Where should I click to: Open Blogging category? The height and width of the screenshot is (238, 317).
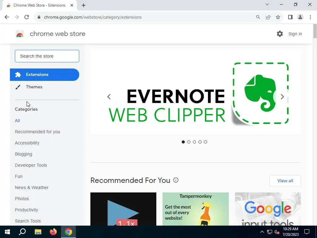(x=24, y=154)
